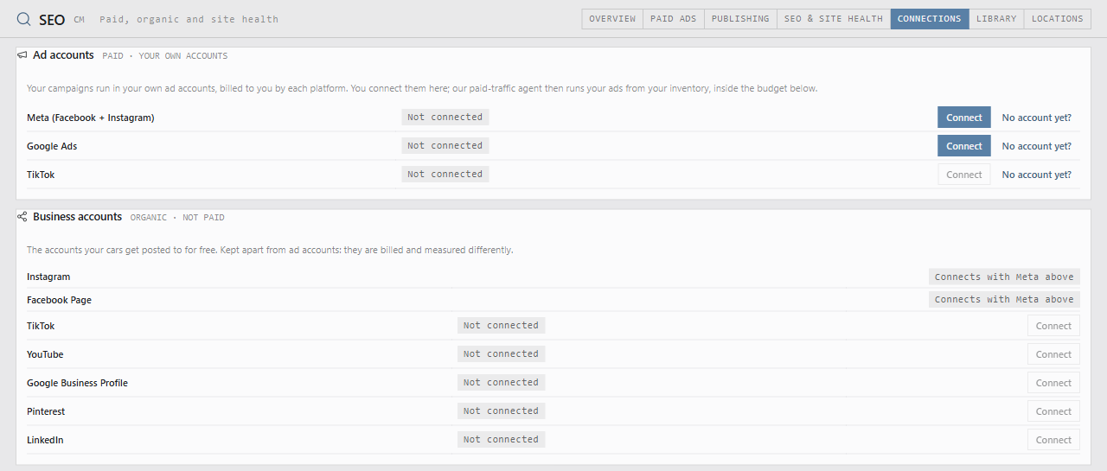This screenshot has height=471, width=1107.
Task: Click 'Paid, organic and site health' subtitle
Action: pos(189,19)
